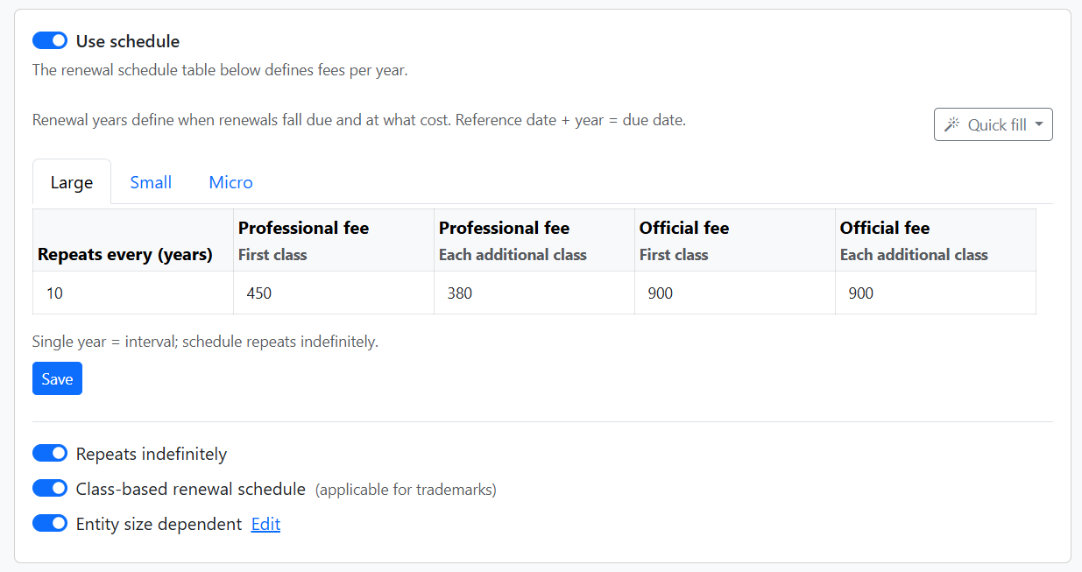Turn off Entity size dependent
Screen dimensions: 1082x572
coord(50,523)
